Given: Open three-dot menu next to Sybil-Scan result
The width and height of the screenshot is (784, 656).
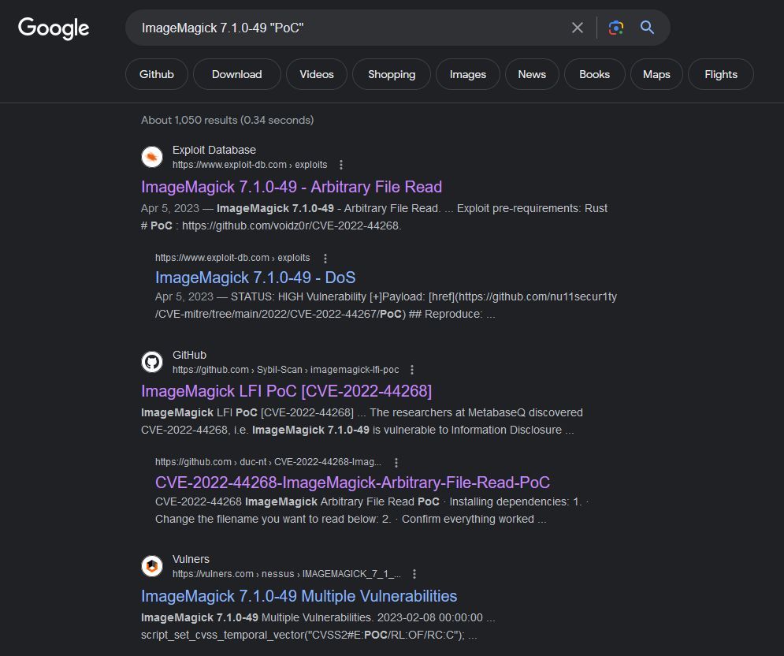Looking at the screenshot, I should 412,370.
